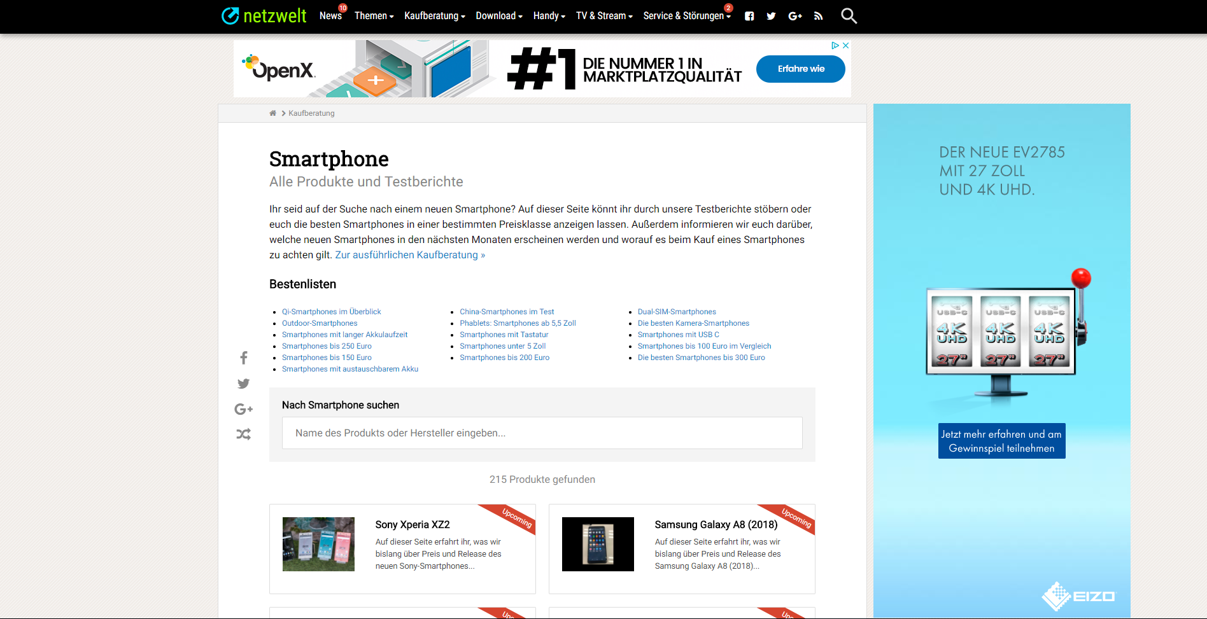Open Die besten Smartphones bis 300 Euro
This screenshot has height=619, width=1207.
[702, 358]
